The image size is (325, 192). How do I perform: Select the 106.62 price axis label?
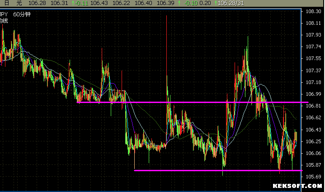(x=313, y=117)
